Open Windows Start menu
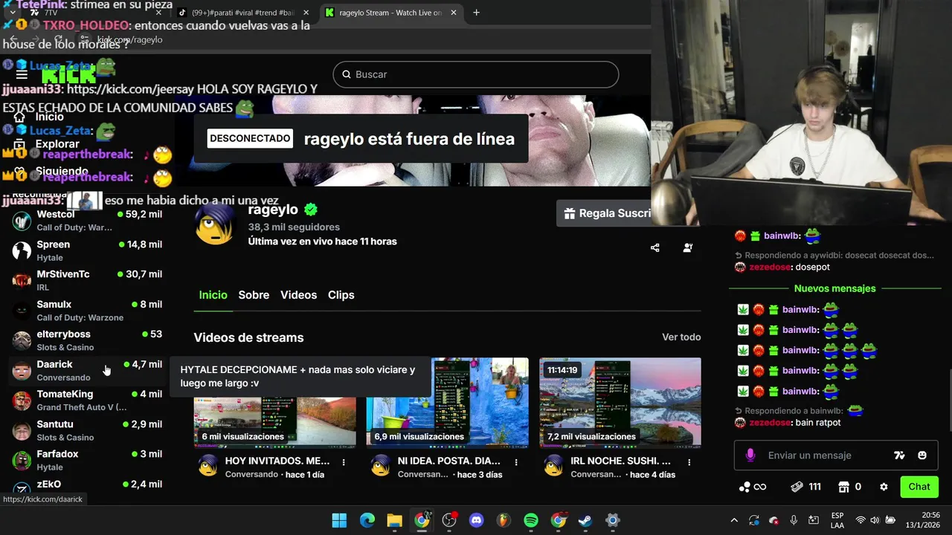Image resolution: width=952 pixels, height=535 pixels. pyautogui.click(x=339, y=520)
